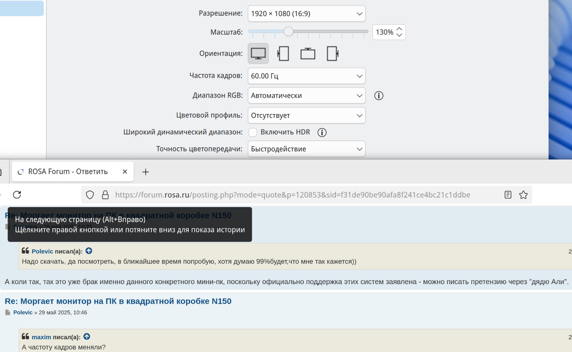This screenshot has height=352, width=572.
Task: Click the Масштаб label
Action: (226, 32)
